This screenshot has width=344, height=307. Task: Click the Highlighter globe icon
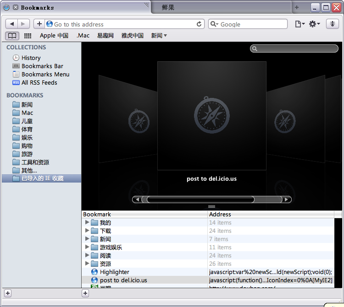pyautogui.click(x=94, y=272)
